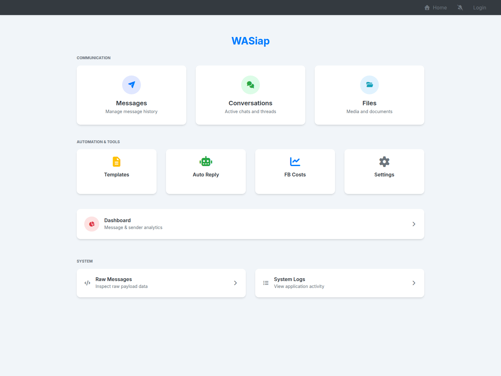Image resolution: width=501 pixels, height=376 pixels.
Task: Click the green Conversations chat bubbles icon
Action: tap(250, 85)
